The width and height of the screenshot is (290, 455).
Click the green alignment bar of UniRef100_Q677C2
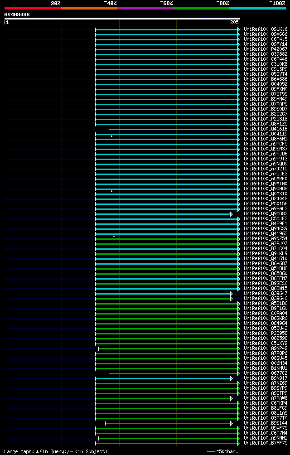coord(173,373)
